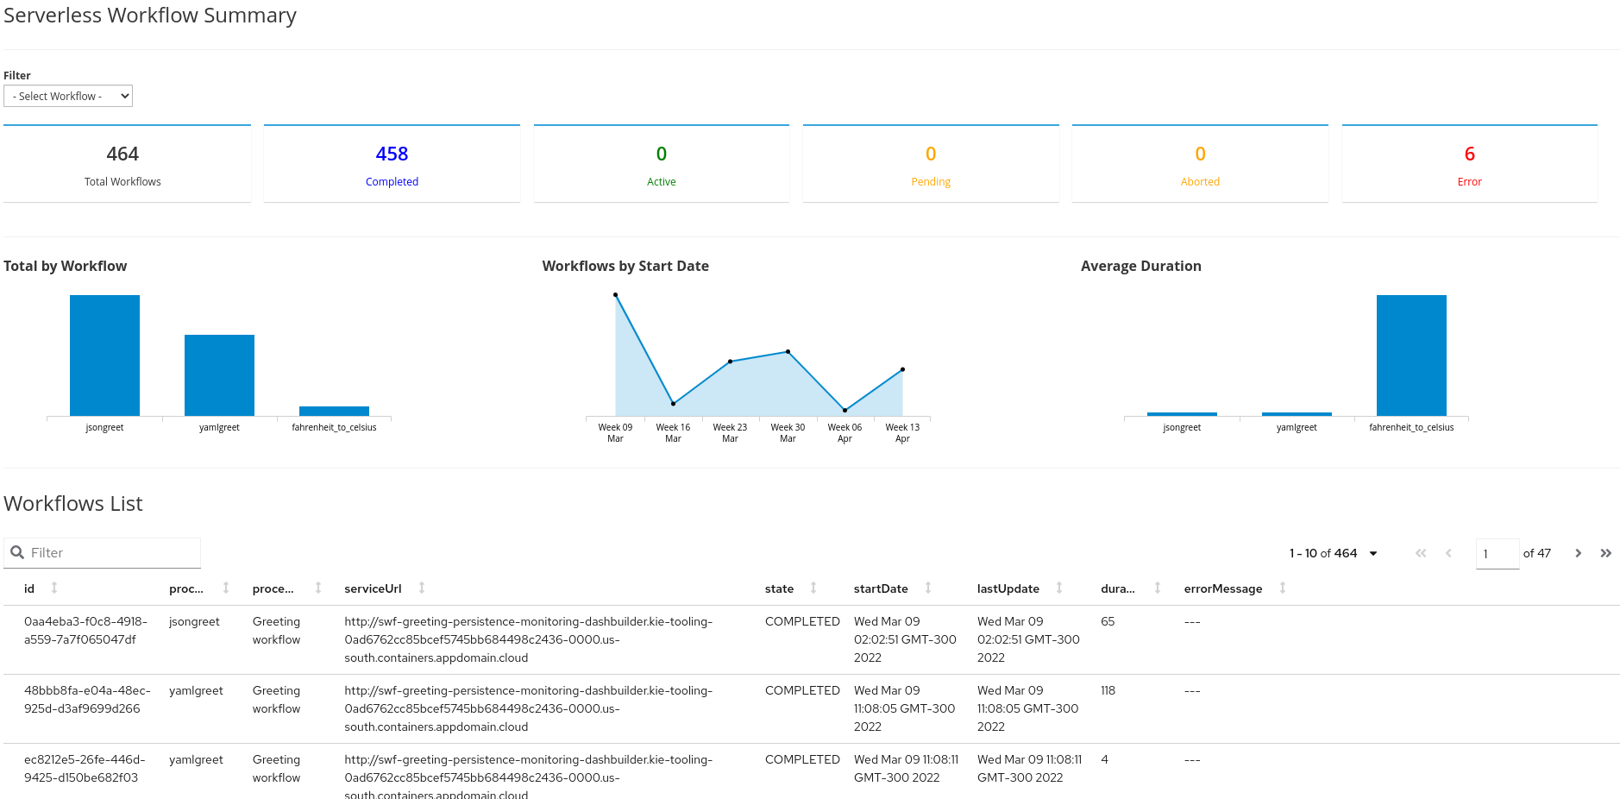Viewport: 1620px width, 799px height.
Task: Select fahrenheit_to_celsius bar in Average Duration
Action: pos(1411,355)
